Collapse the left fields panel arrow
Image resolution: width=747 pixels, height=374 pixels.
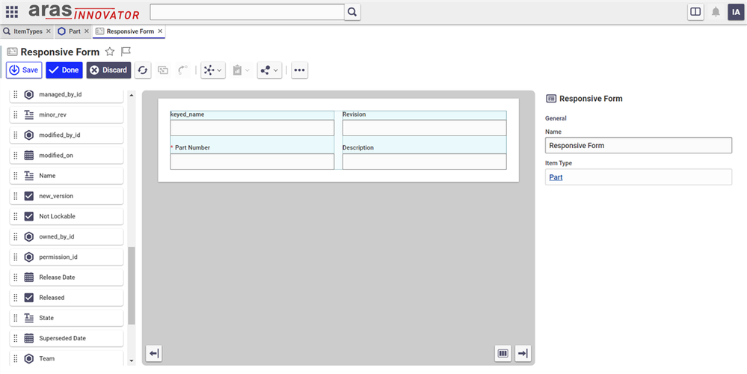153,353
